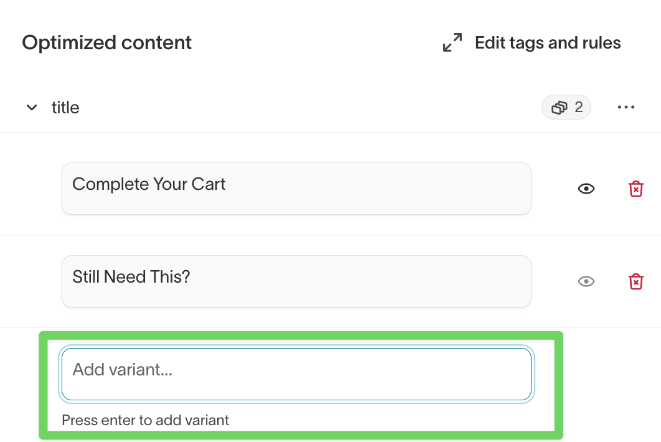The width and height of the screenshot is (661, 442).
Task: Click the expand arrows icon
Action: tap(452, 43)
